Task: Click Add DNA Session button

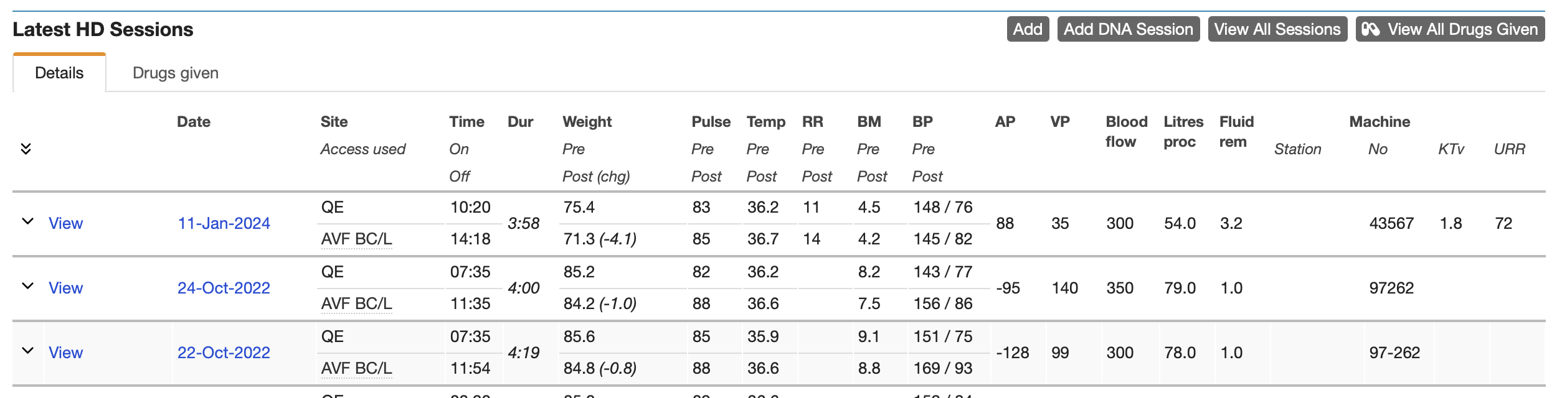Action: (x=1128, y=29)
